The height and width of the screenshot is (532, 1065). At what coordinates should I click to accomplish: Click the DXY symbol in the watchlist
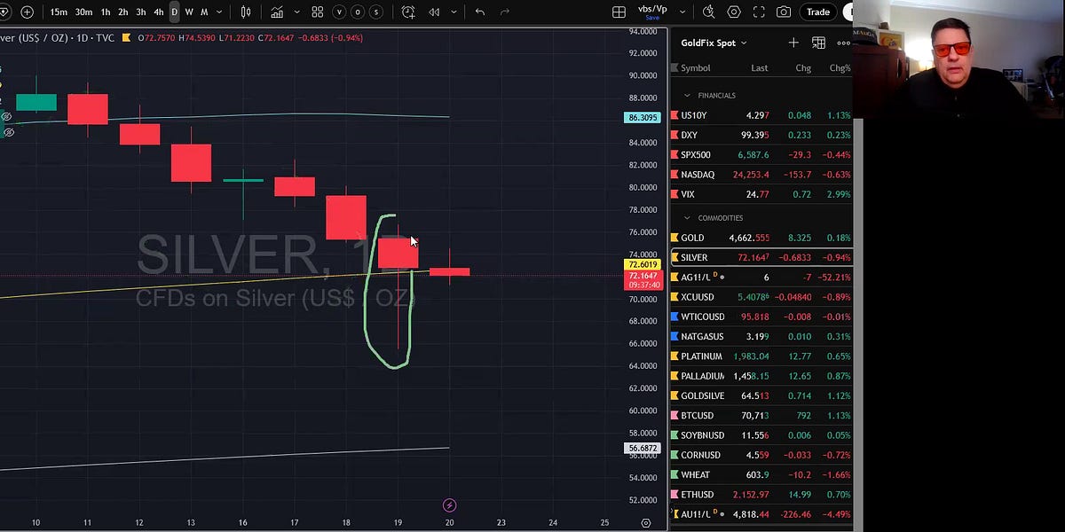coord(690,135)
